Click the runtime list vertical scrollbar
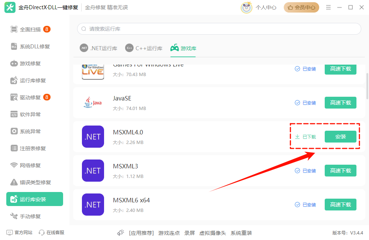 coord(367,86)
